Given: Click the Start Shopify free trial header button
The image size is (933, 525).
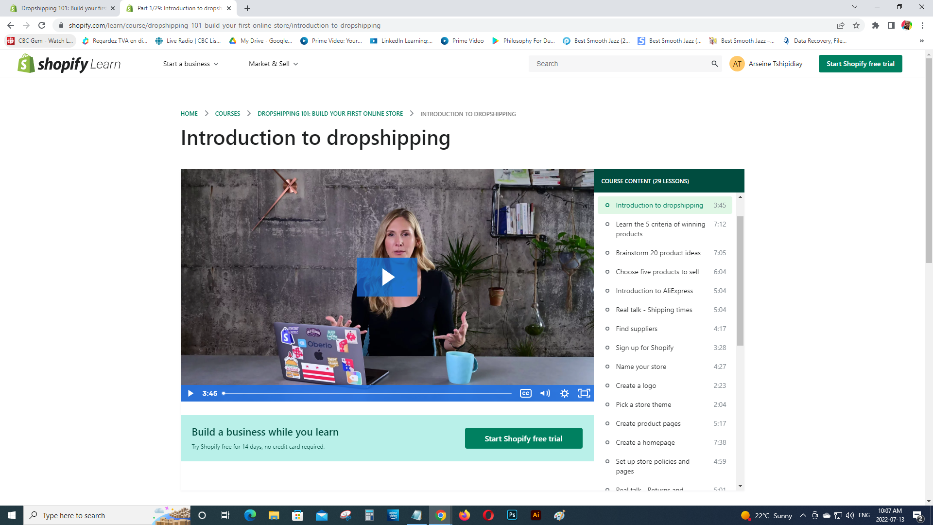Looking at the screenshot, I should (860, 64).
